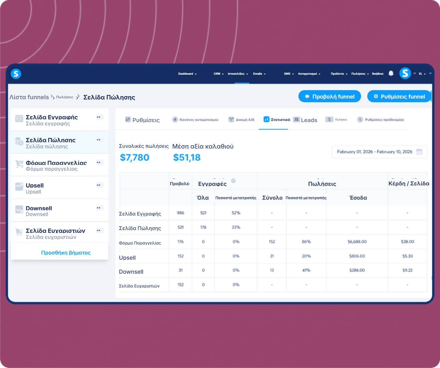Screen dimensions: 440x368
Task: Click the Ρυθμίσεις tab sliders icon
Action: (x=128, y=119)
